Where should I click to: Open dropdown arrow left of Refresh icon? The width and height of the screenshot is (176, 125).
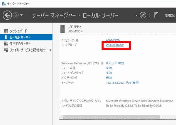pyautogui.click(x=136, y=15)
